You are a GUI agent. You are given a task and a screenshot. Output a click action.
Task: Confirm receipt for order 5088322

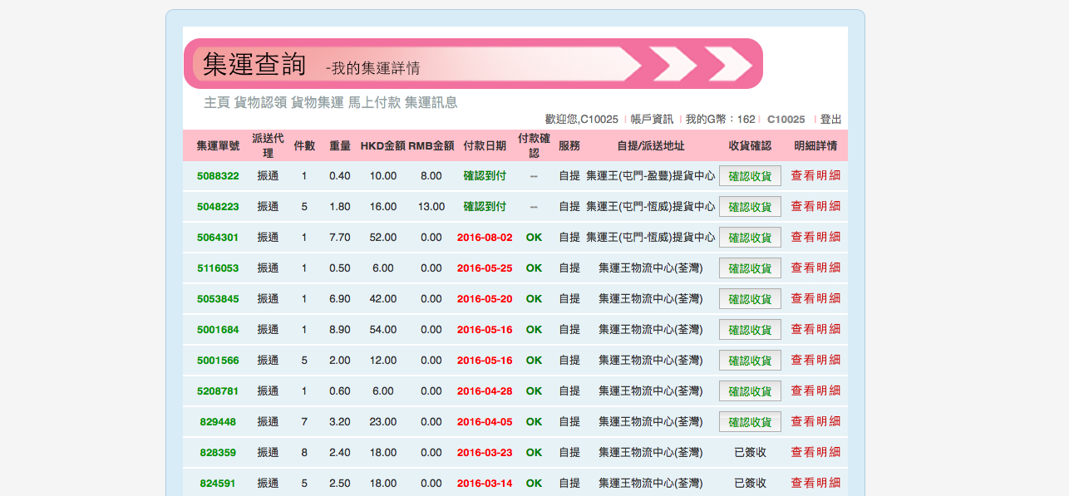pyautogui.click(x=750, y=176)
